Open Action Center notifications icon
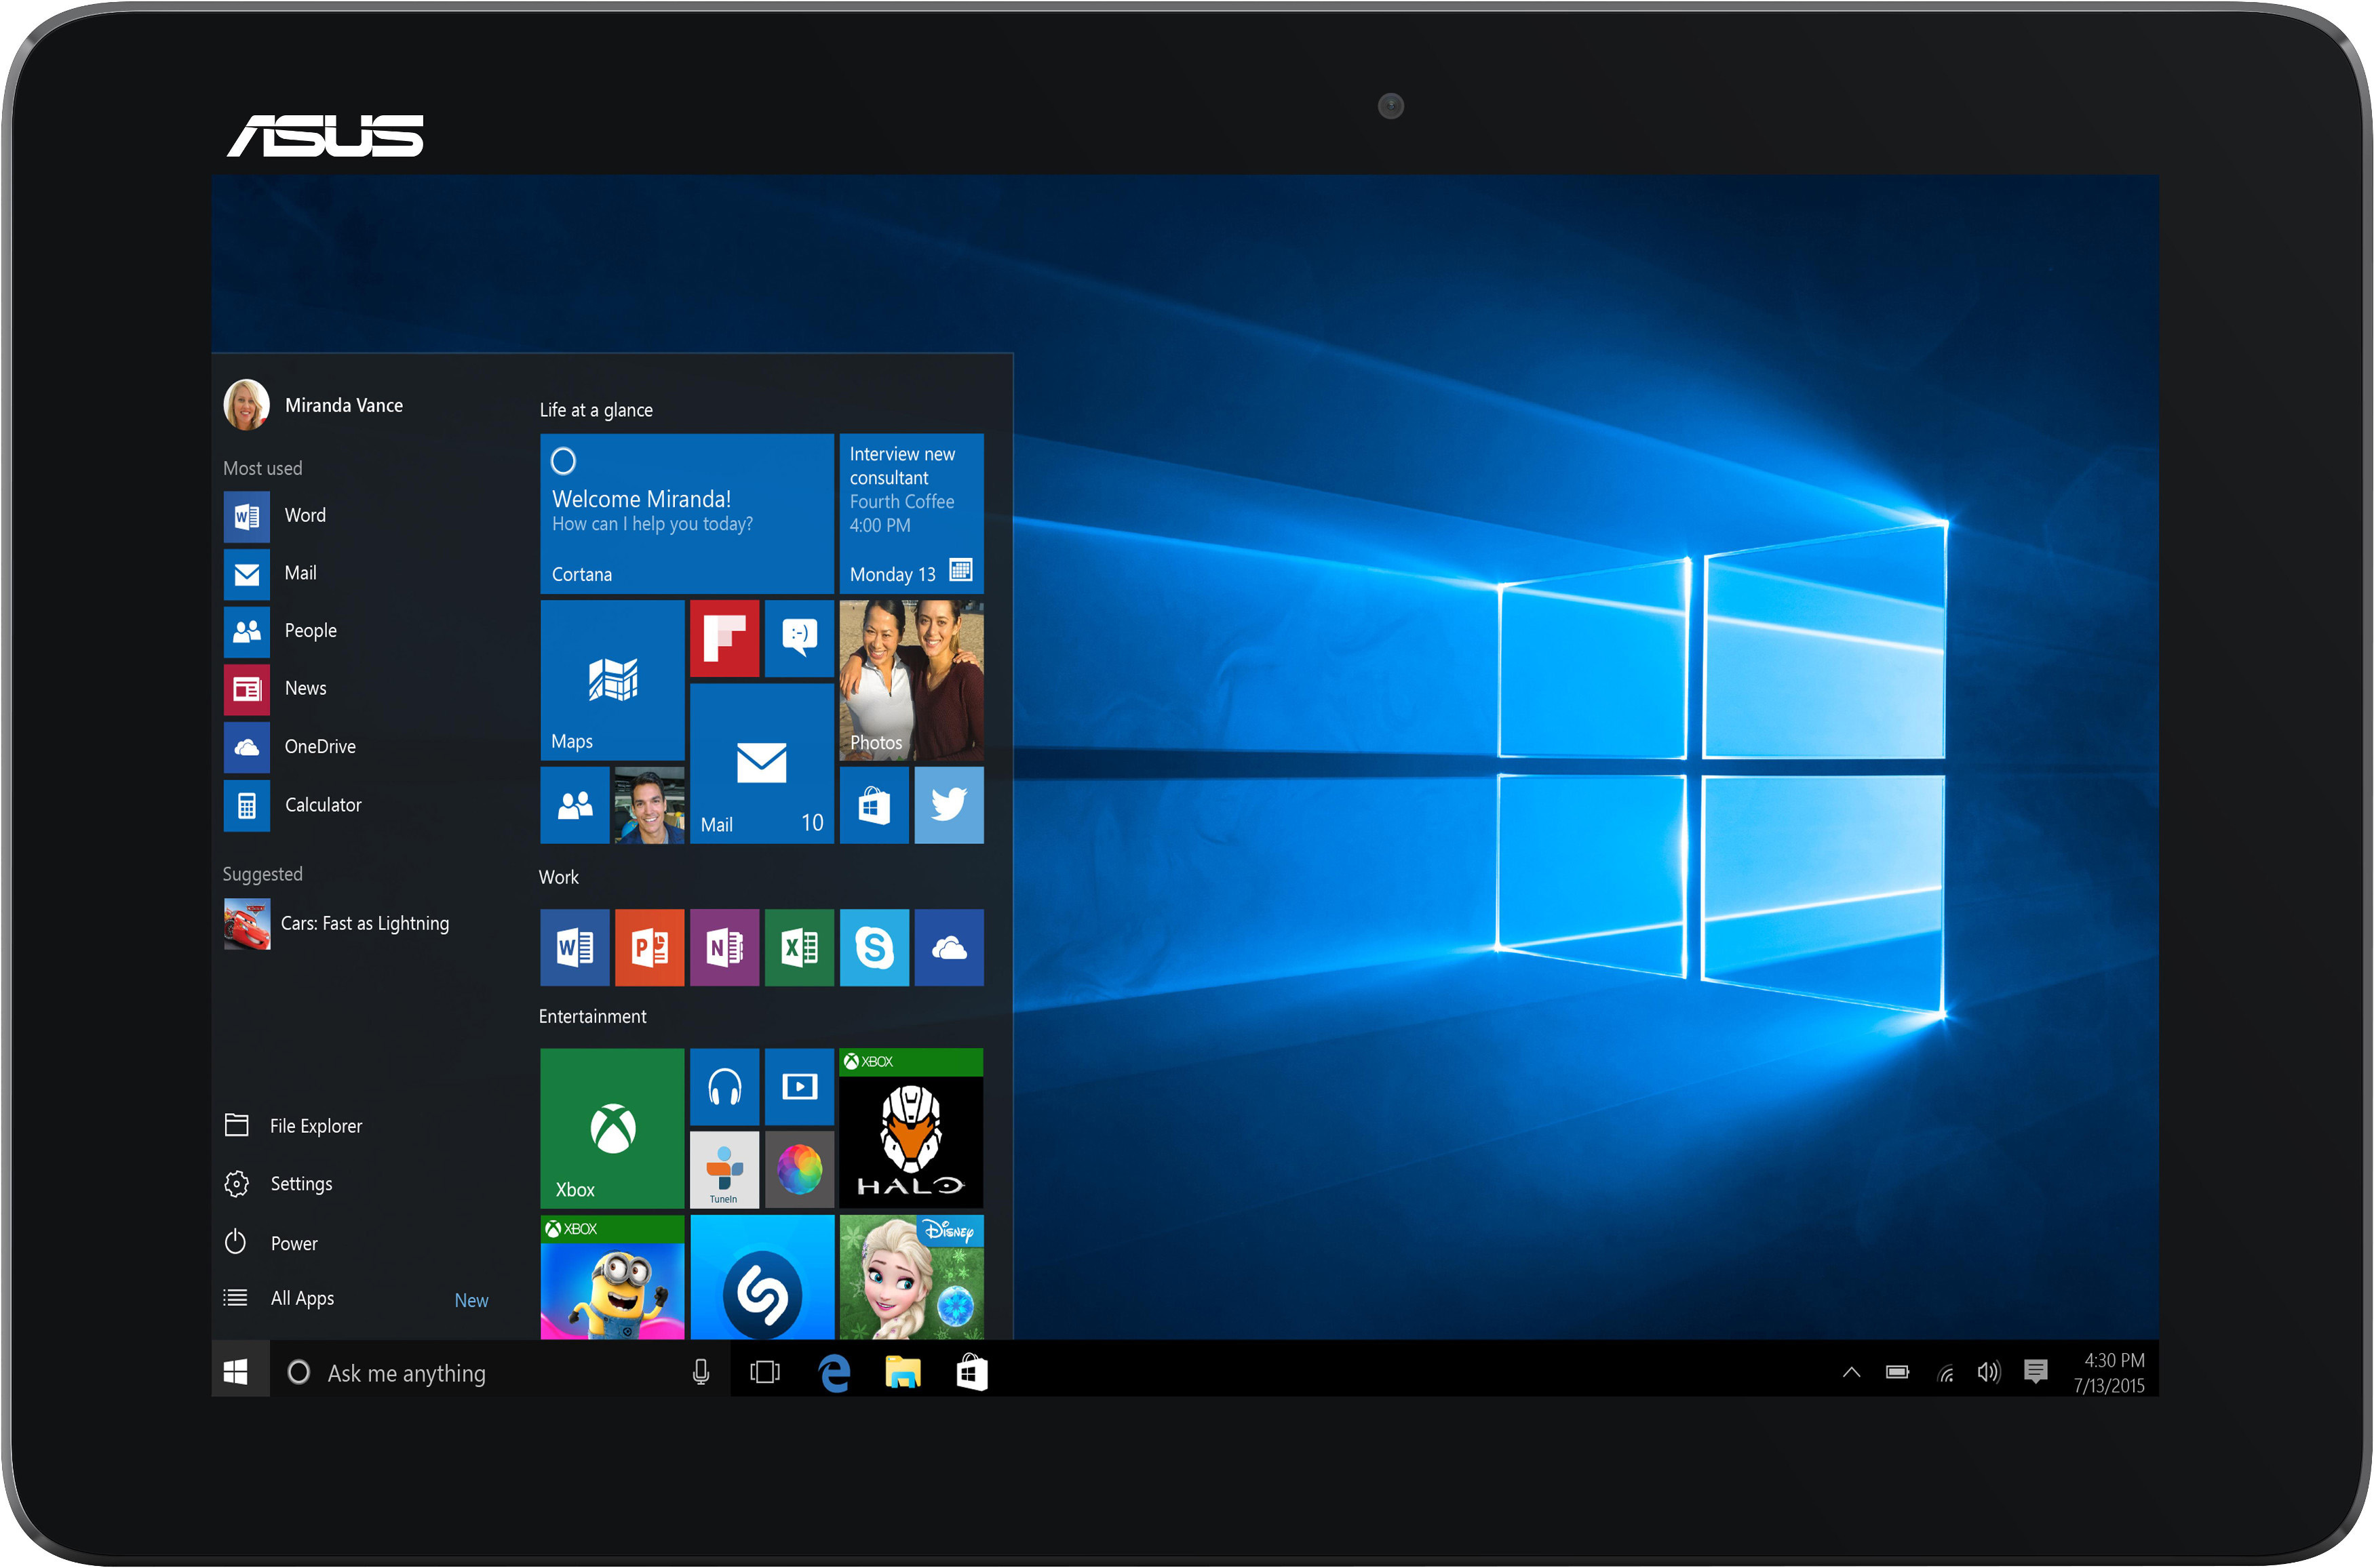The height and width of the screenshot is (1568, 2374). [x=2035, y=1372]
